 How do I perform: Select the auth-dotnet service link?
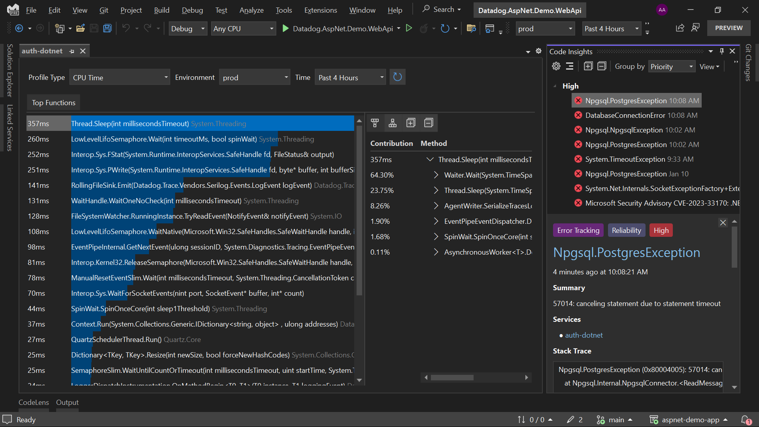point(584,335)
